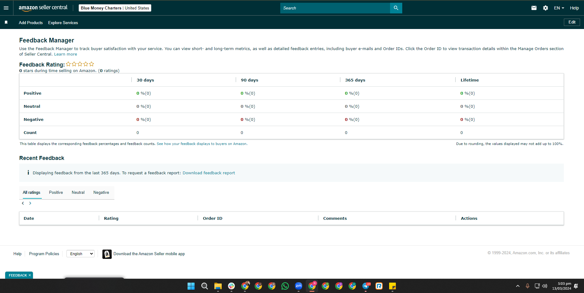Open Slack from the taskbar
The image size is (584, 293).
(x=231, y=286)
